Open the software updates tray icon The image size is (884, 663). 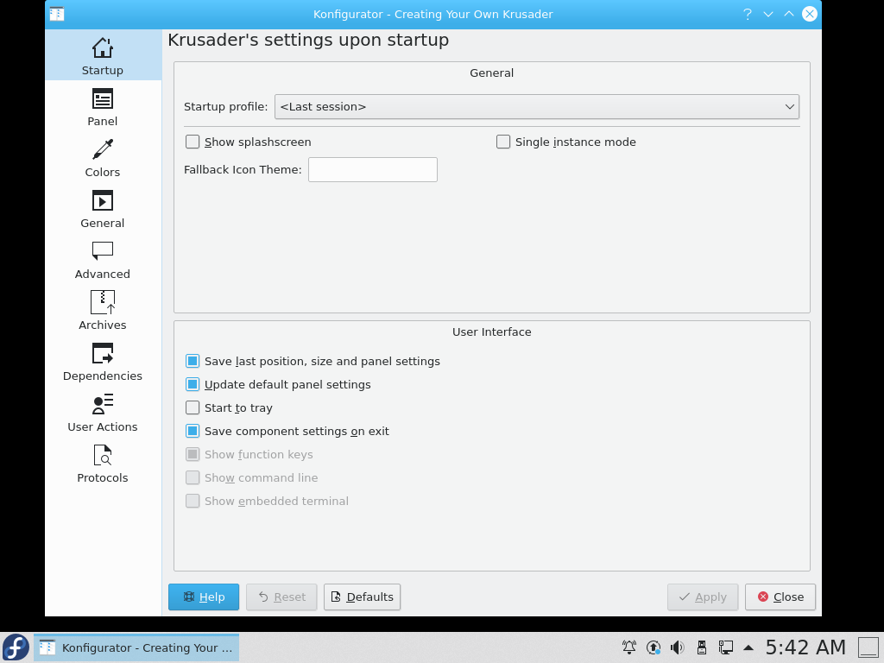(x=654, y=647)
